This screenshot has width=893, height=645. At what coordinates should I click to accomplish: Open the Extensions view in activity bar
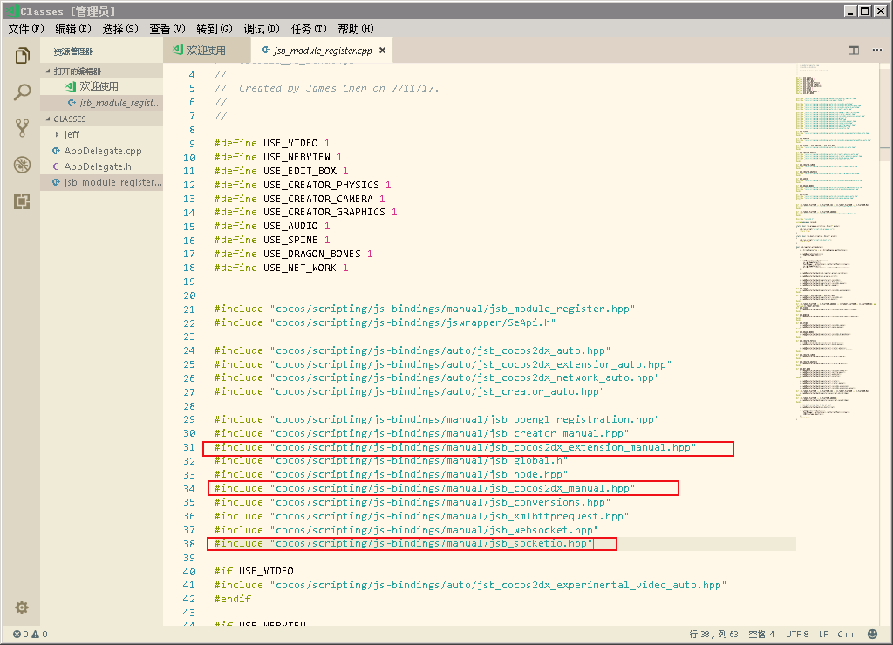tap(22, 201)
